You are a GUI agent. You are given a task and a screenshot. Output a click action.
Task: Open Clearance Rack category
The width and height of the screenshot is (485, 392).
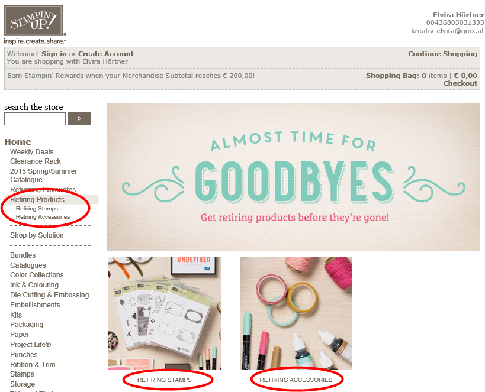click(x=36, y=161)
